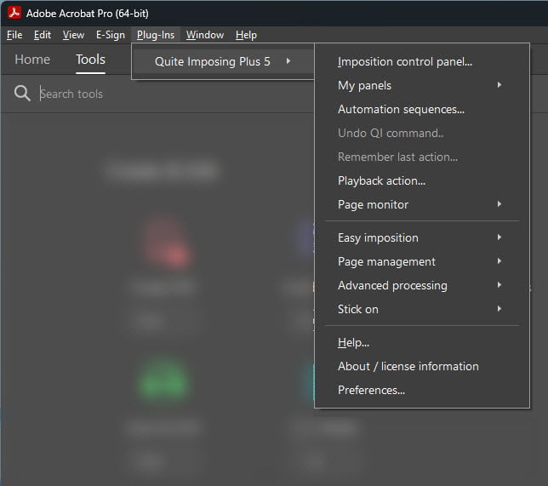The image size is (548, 486).
Task: Expand the Advanced processing submenu
Action: (422, 285)
